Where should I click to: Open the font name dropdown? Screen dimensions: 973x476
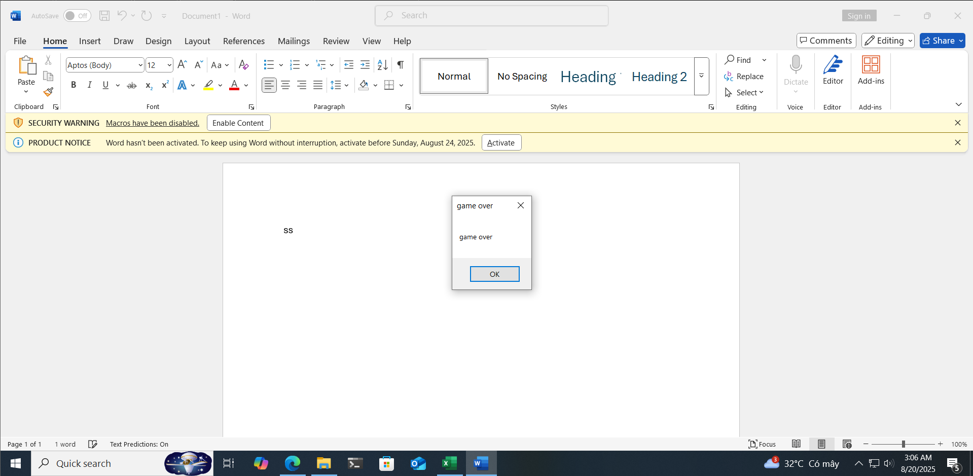pyautogui.click(x=140, y=65)
